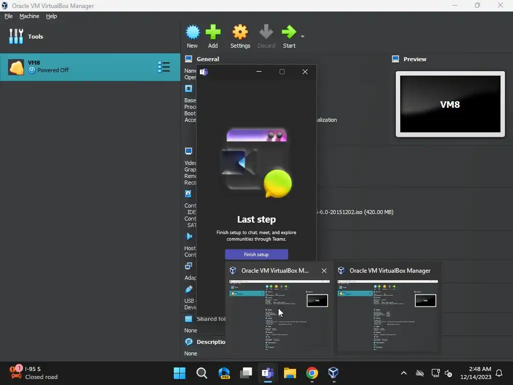Click the General section heading

(208, 59)
